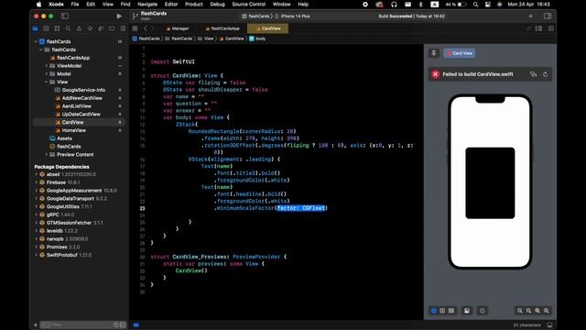This screenshot has width=586, height=330.
Task: Run the project with the play button
Action: pos(119,16)
